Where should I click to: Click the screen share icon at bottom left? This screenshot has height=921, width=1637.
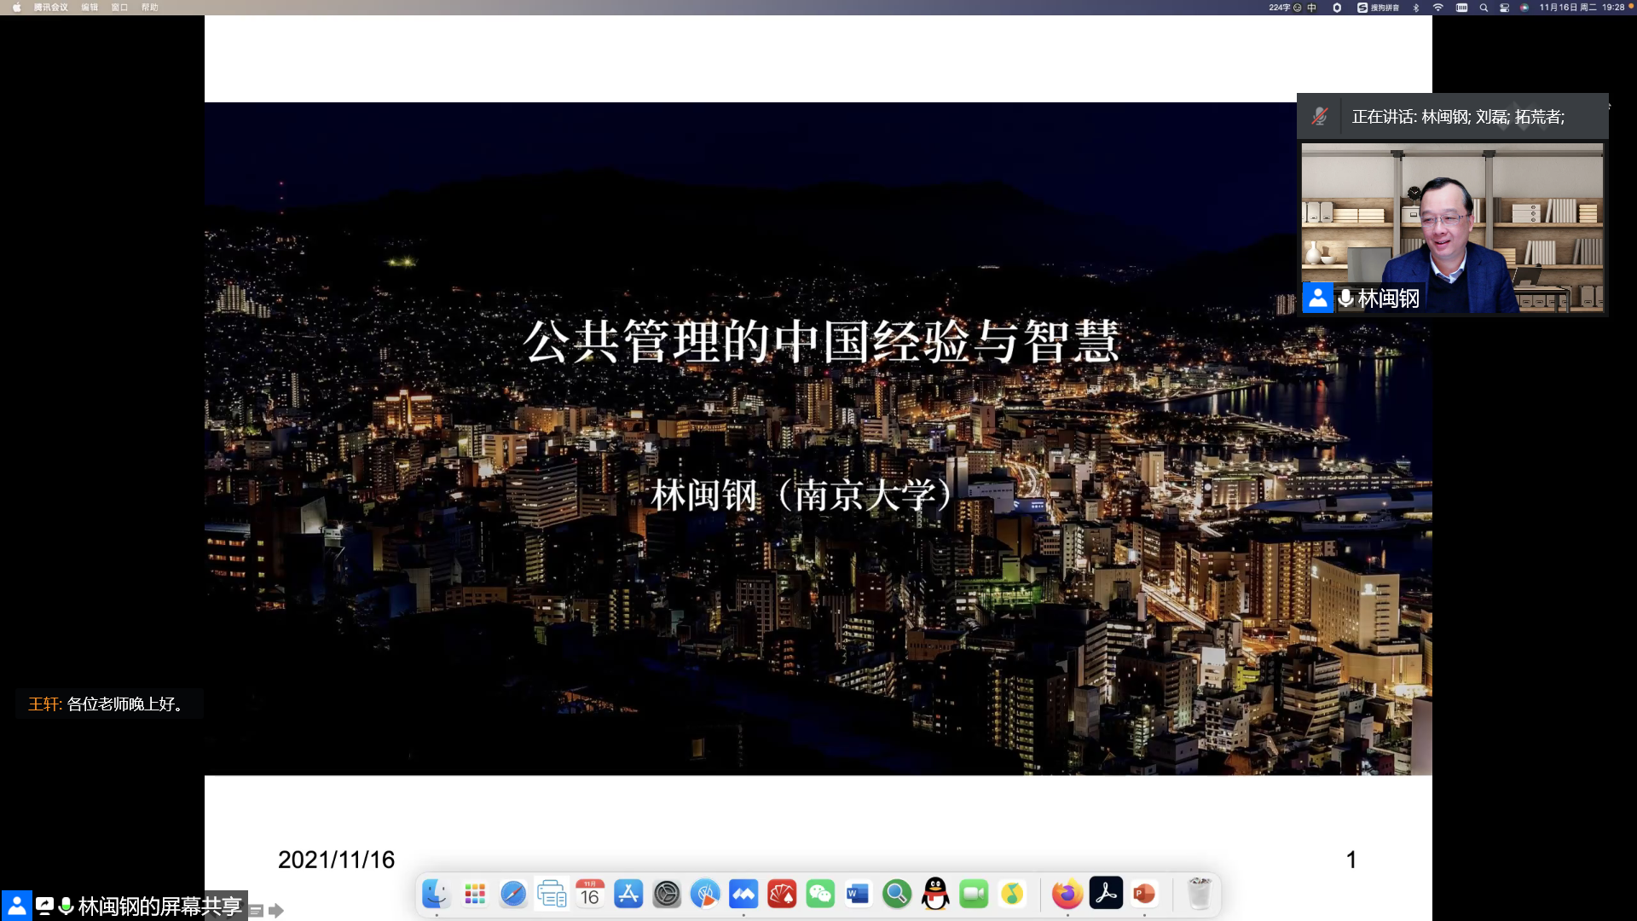(44, 906)
